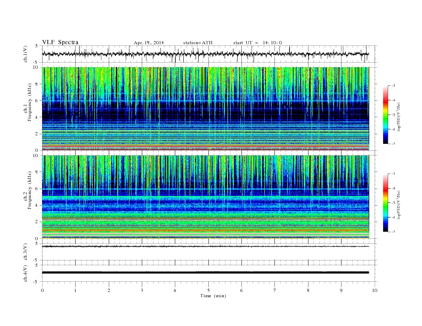Click the 2 kHz tick of ch.2 spectrogram
The width and height of the screenshot is (422, 326).
pos(37,222)
